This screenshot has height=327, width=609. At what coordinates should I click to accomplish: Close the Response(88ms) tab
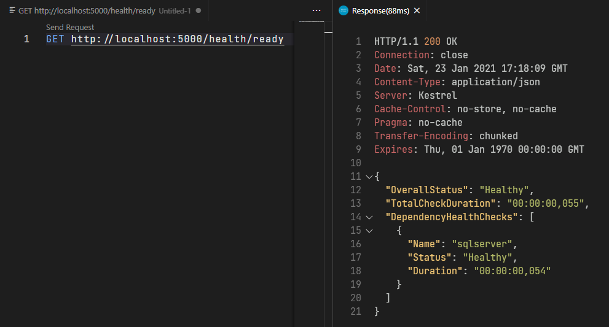(x=417, y=10)
